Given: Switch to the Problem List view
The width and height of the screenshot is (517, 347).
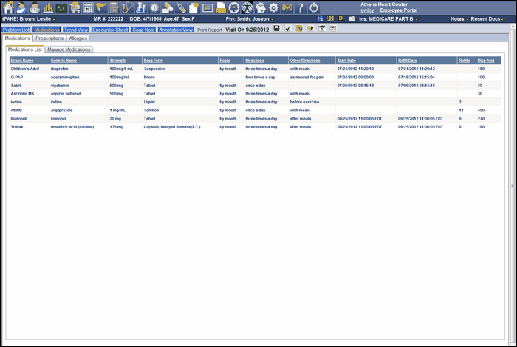Looking at the screenshot, I should [16, 30].
